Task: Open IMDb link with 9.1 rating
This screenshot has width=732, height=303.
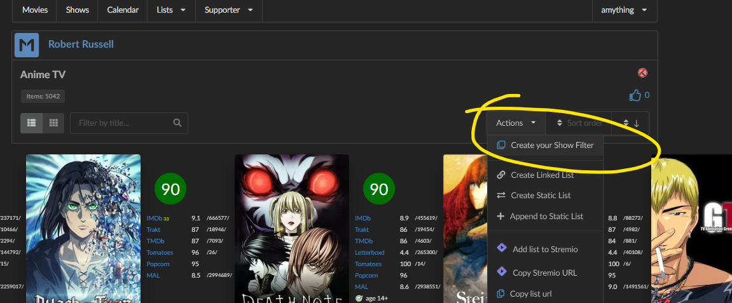Action: (154, 218)
